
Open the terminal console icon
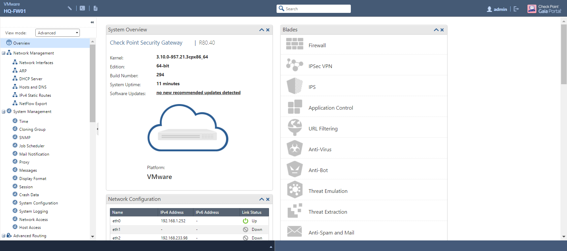[83, 8]
